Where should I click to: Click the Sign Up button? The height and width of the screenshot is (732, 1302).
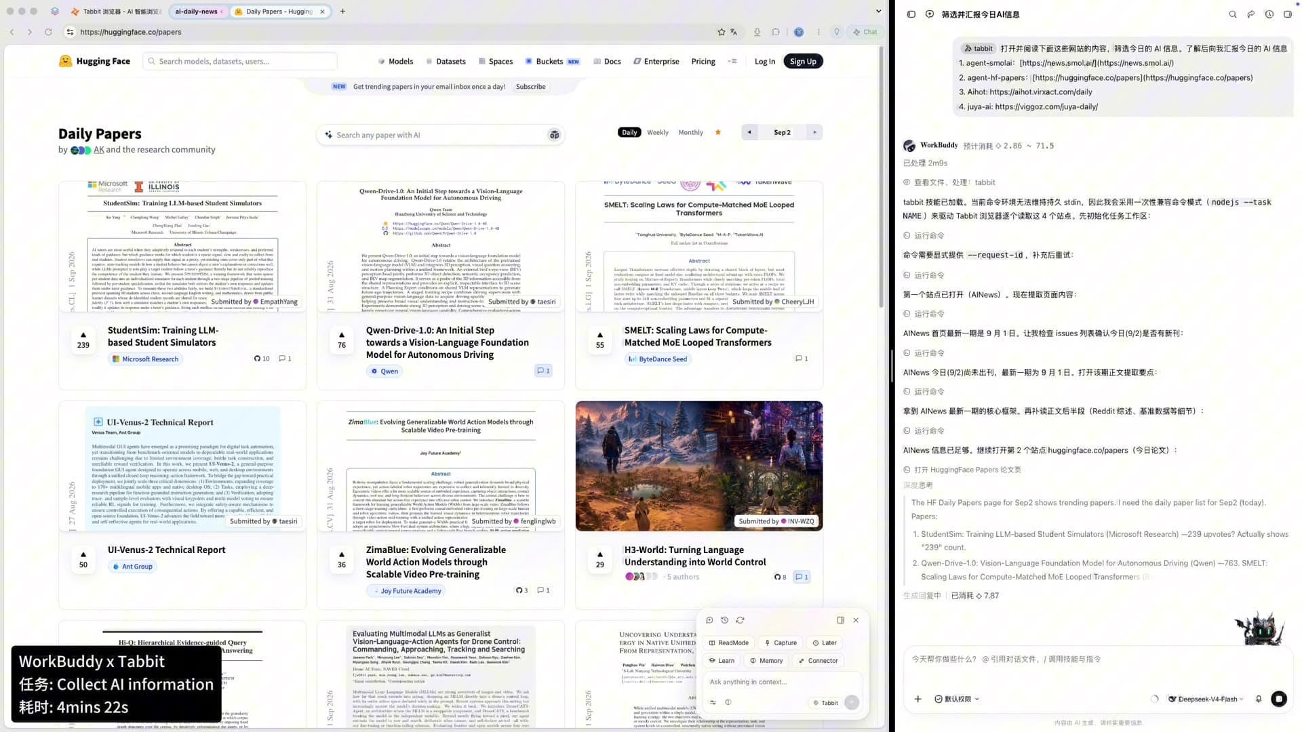tap(803, 61)
